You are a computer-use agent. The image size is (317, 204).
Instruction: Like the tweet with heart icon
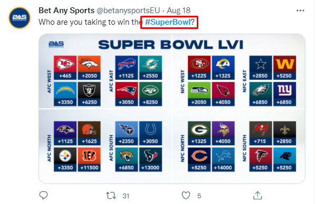[x=186, y=196]
